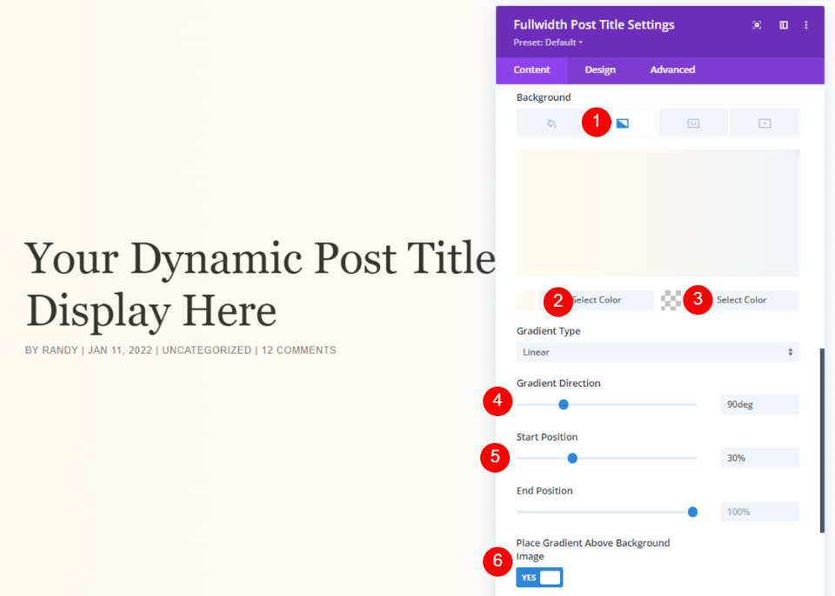Click the 30% start position field
The height and width of the screenshot is (596, 835).
click(760, 458)
